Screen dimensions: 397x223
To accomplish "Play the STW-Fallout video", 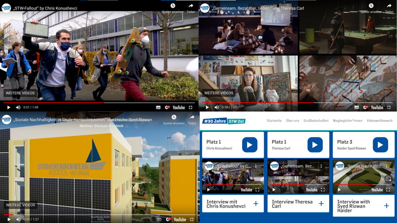I will pos(9,108).
